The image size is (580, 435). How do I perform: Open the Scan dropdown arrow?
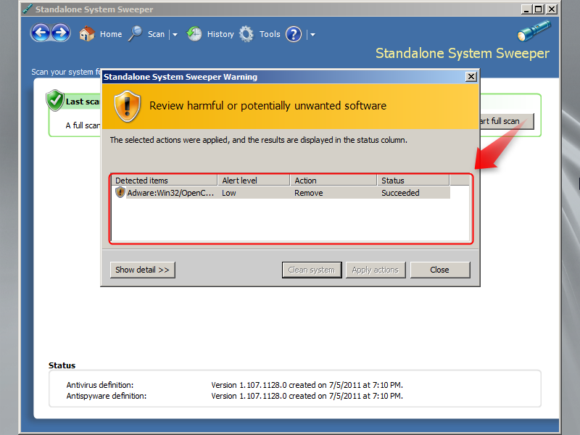[173, 34]
